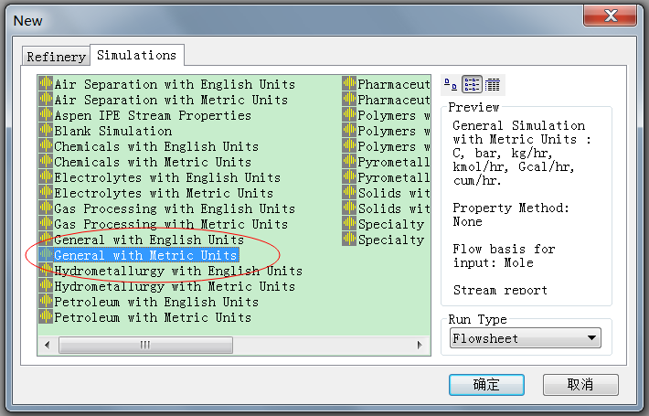Click icon beside Chemicals with Metric Units
Viewport: 649px width, 416px height.
click(x=46, y=162)
